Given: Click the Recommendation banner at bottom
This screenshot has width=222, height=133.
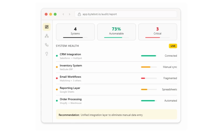Looking at the screenshot, I should click(x=116, y=114).
